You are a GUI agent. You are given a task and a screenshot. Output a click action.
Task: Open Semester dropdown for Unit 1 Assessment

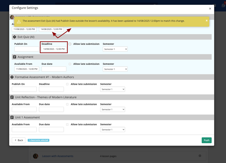[x=112, y=130]
